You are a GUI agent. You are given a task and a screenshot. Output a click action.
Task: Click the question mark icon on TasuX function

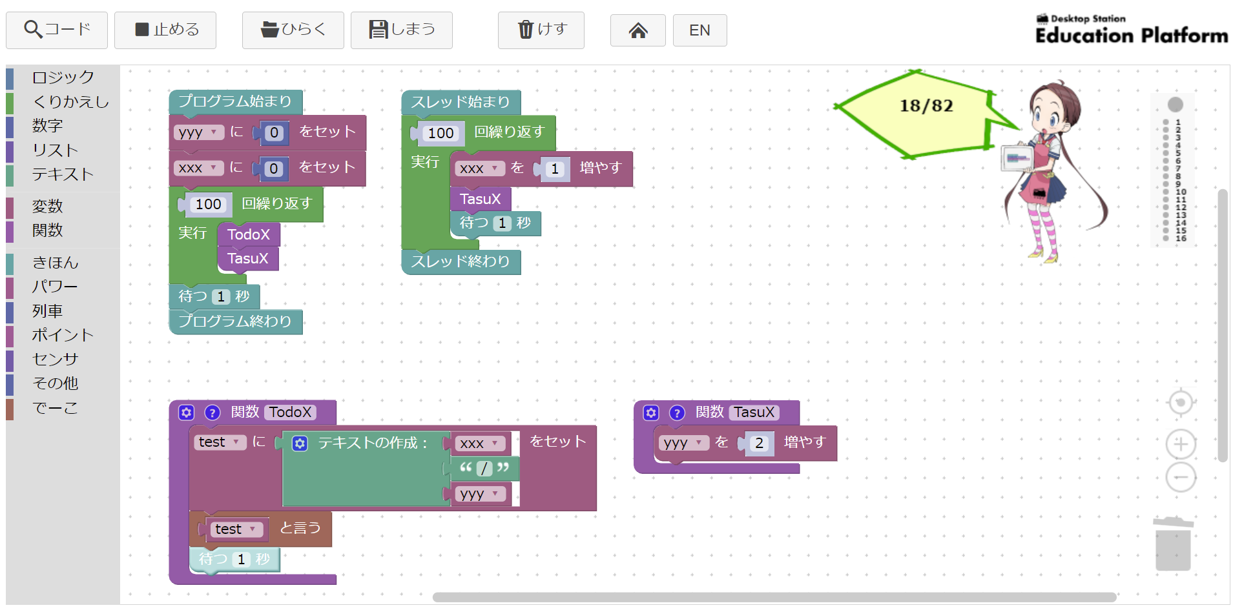click(x=677, y=413)
